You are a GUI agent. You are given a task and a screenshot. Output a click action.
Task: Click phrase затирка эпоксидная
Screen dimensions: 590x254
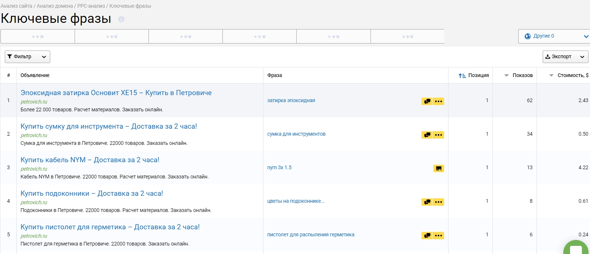pyautogui.click(x=291, y=100)
